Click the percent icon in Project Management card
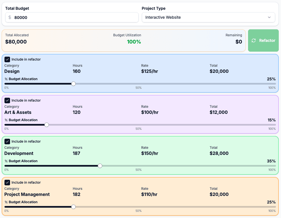The image size is (281, 218). 6,202
